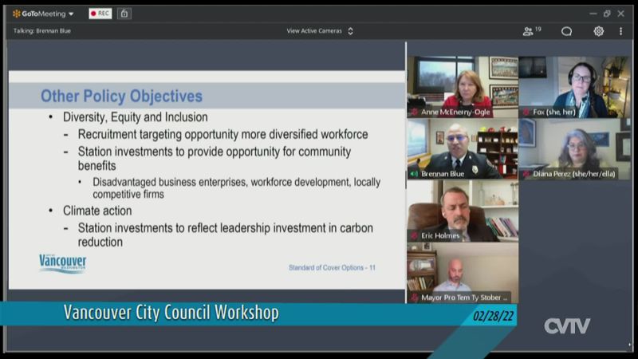
Task: Click the lock meeting icon
Action: (124, 14)
